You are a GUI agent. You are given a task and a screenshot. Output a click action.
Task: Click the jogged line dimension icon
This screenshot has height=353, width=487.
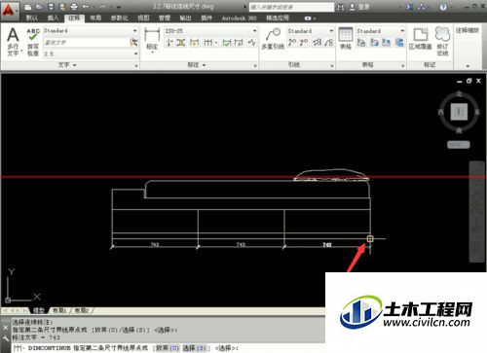(252, 43)
